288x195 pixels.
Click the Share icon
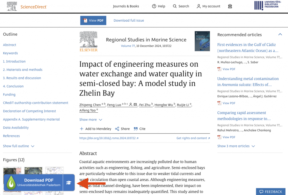coord(117,129)
